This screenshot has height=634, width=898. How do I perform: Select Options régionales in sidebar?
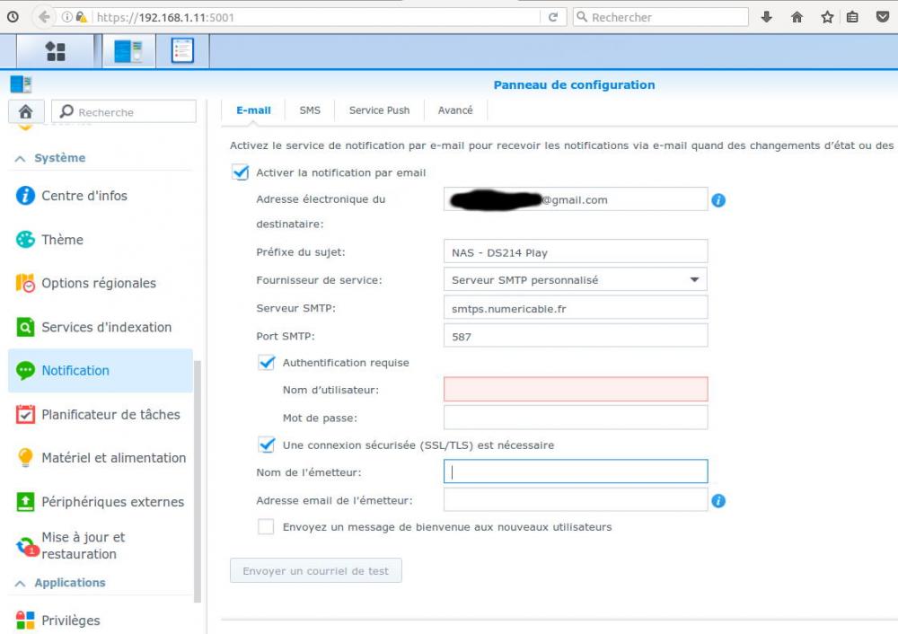tap(98, 283)
